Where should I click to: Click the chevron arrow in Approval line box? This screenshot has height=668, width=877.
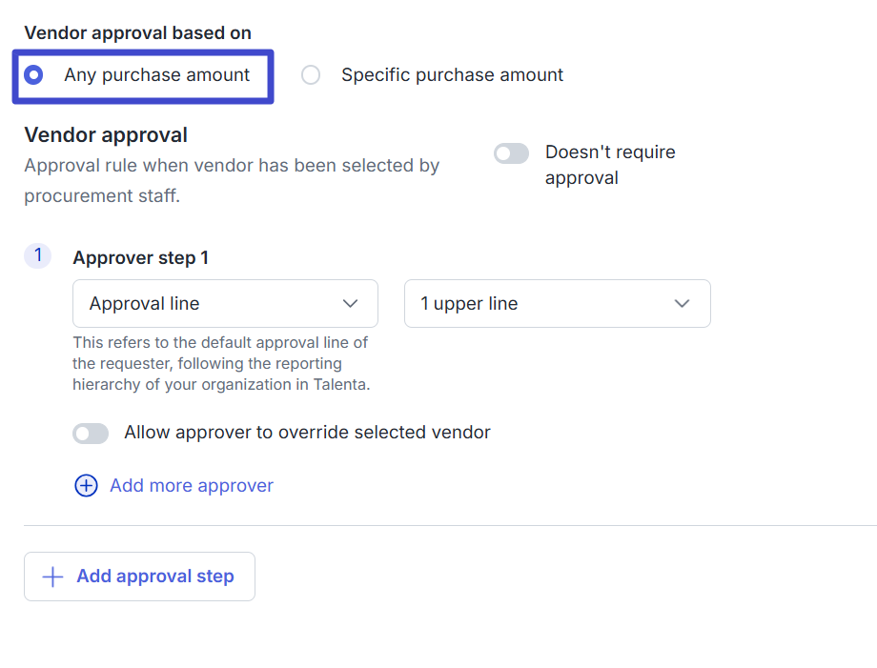point(350,304)
